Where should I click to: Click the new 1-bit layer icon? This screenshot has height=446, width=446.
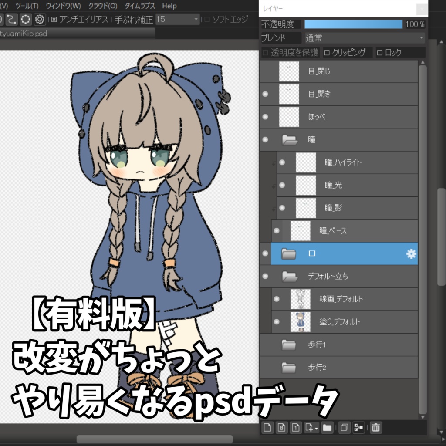click(x=296, y=428)
